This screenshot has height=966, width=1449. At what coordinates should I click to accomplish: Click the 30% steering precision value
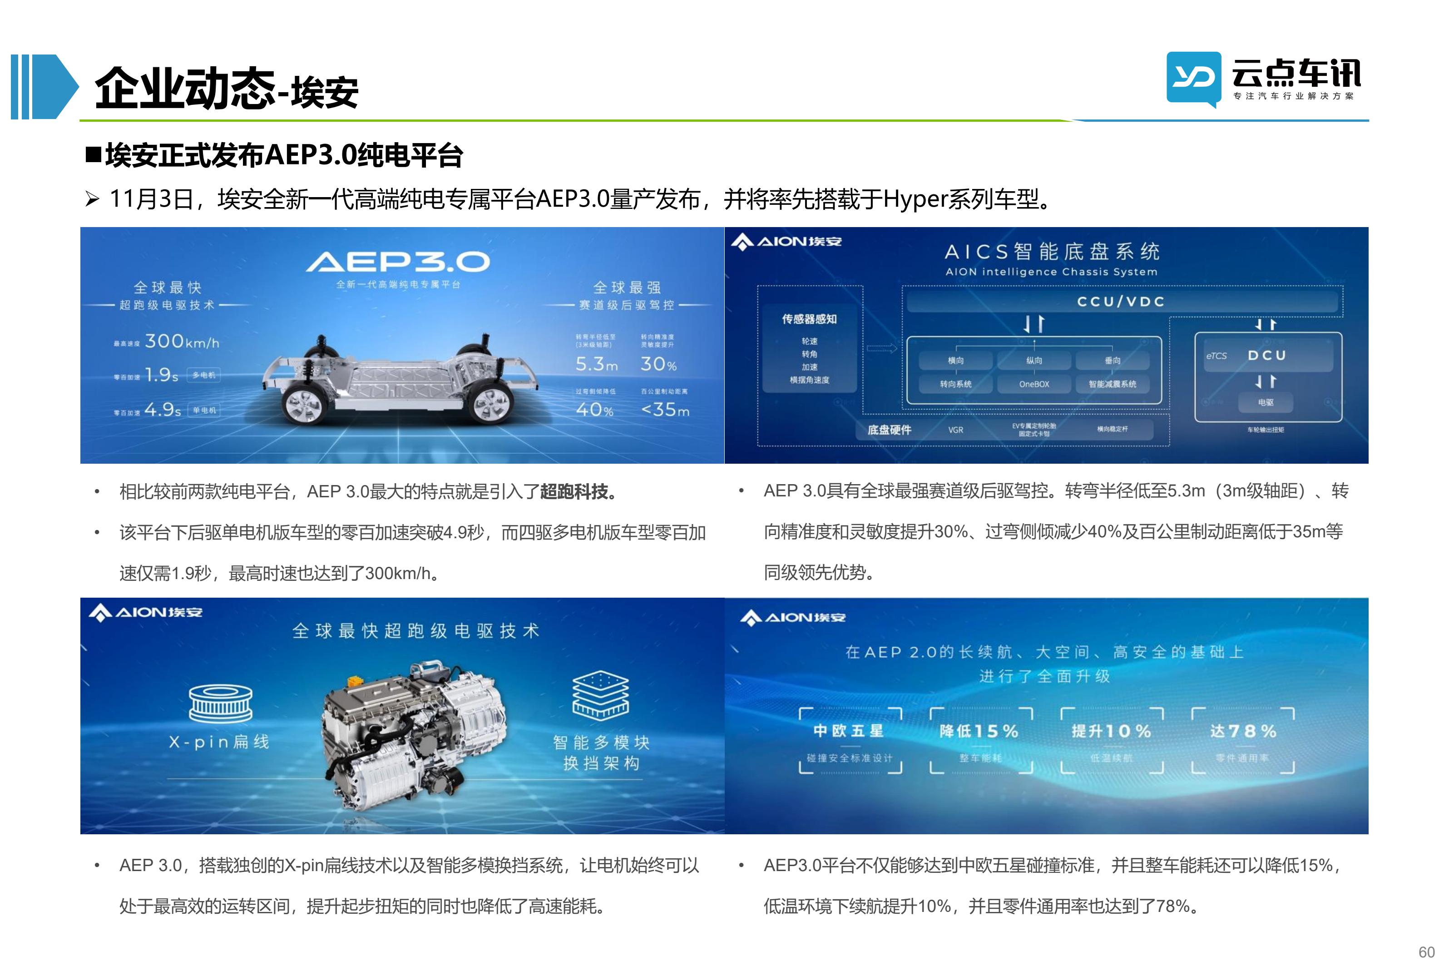pos(658,364)
